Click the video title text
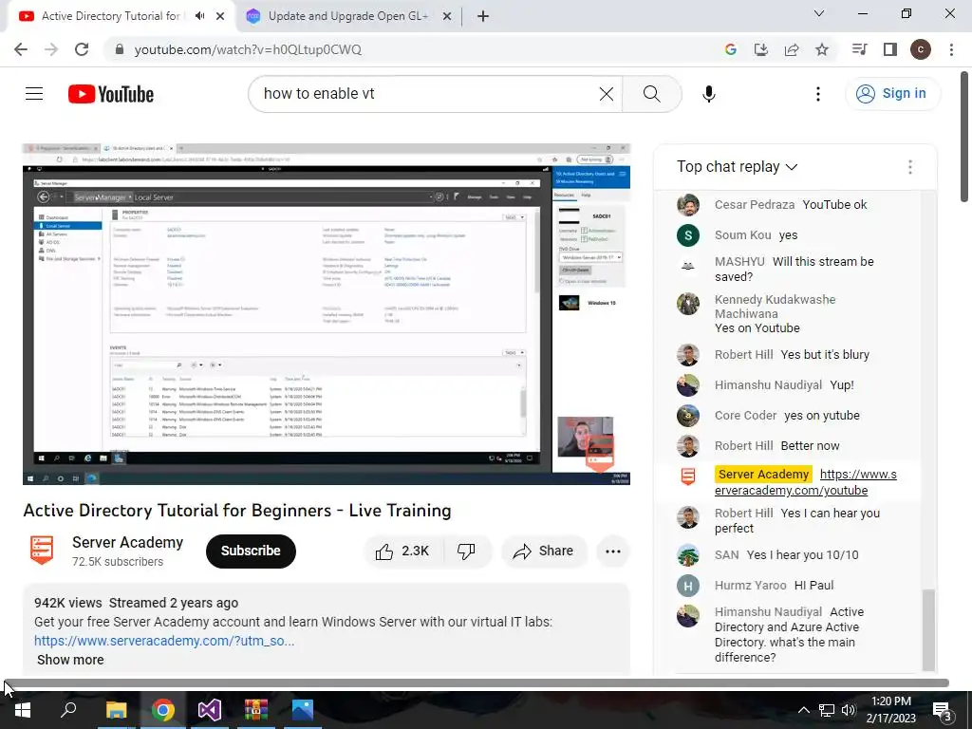Screen dimensions: 972x729 [x=237, y=510]
